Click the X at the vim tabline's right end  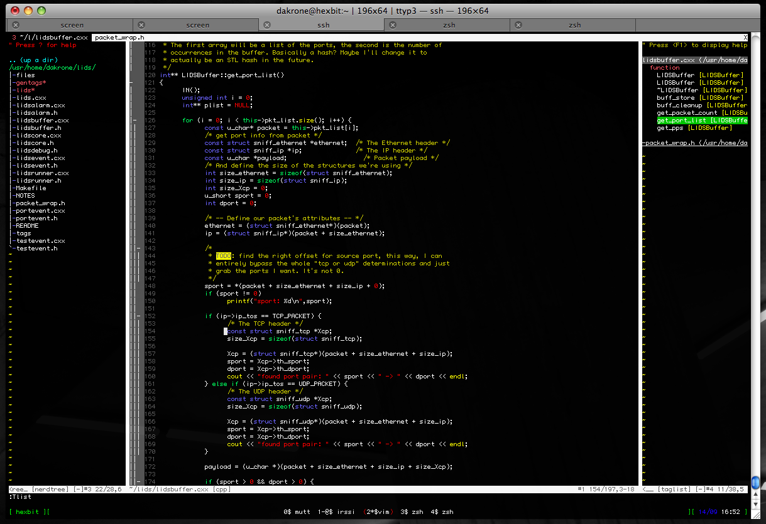click(745, 38)
